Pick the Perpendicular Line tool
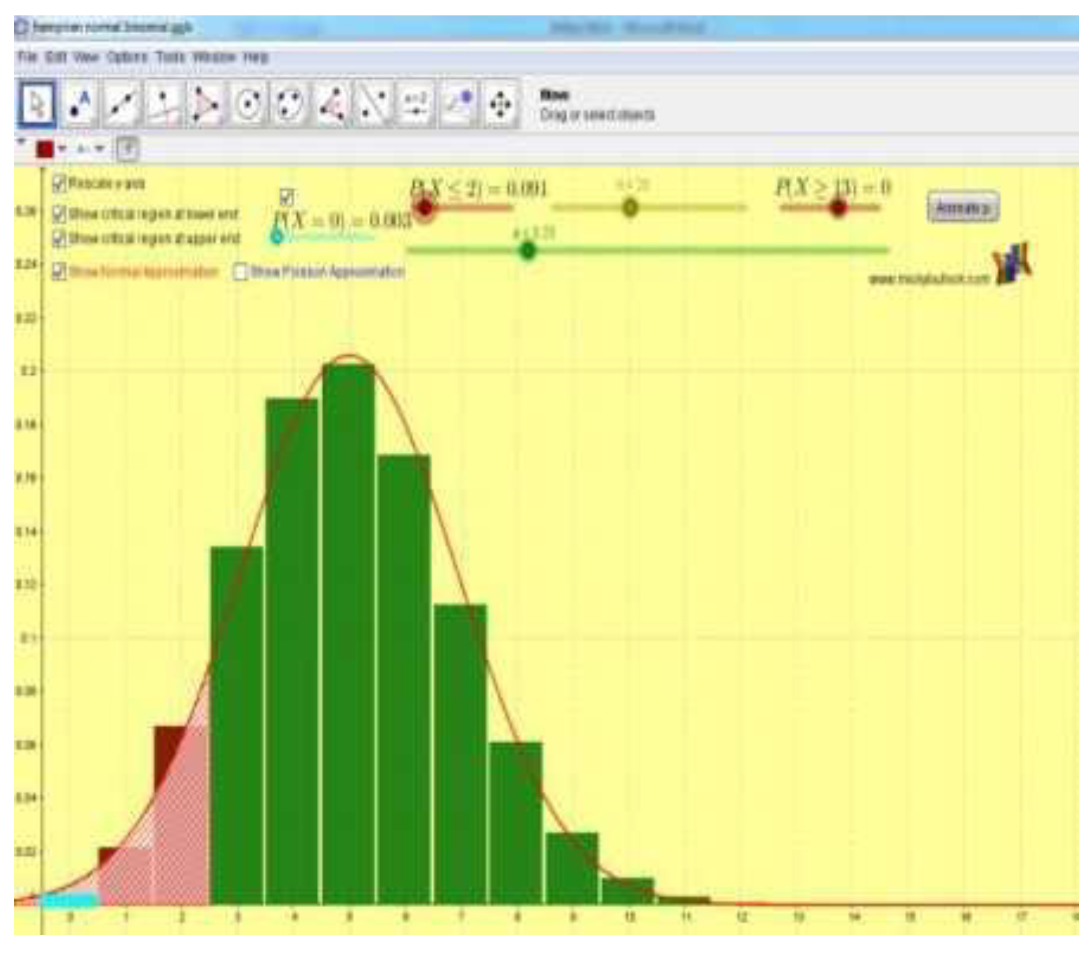Viewport: 1092px width, 954px height. (163, 105)
